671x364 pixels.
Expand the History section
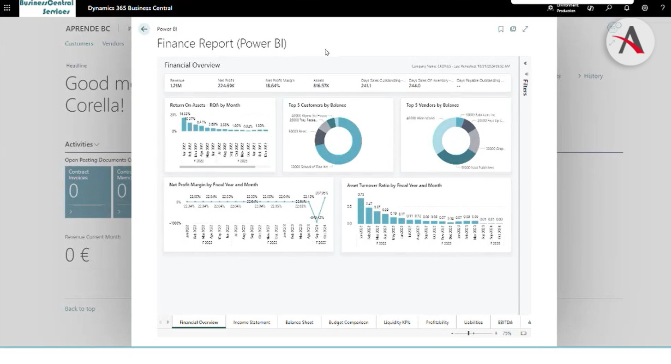coord(590,76)
